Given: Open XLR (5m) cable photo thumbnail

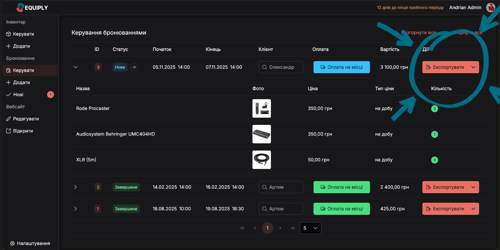Looking at the screenshot, I should (x=262, y=160).
